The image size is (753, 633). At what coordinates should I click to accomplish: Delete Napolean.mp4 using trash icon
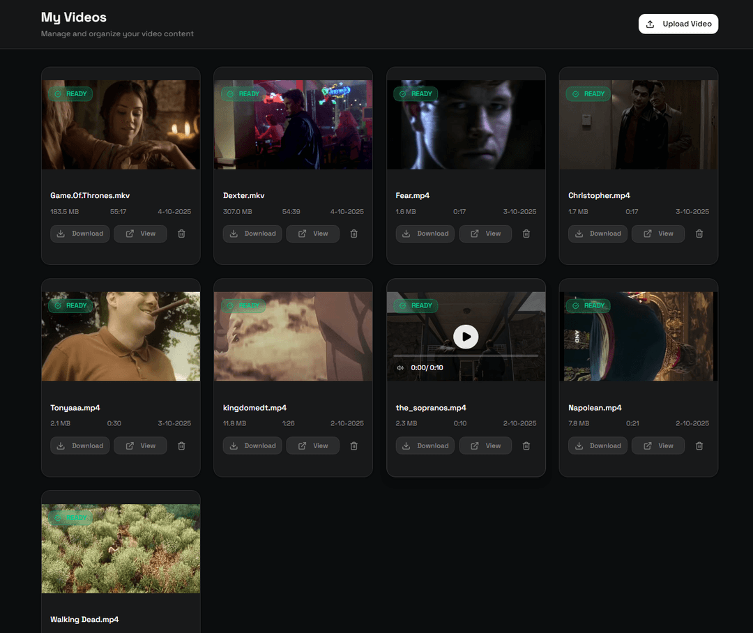coord(699,445)
